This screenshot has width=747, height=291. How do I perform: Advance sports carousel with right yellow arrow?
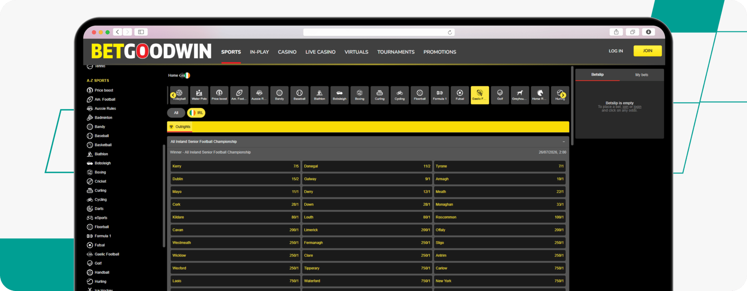point(563,95)
